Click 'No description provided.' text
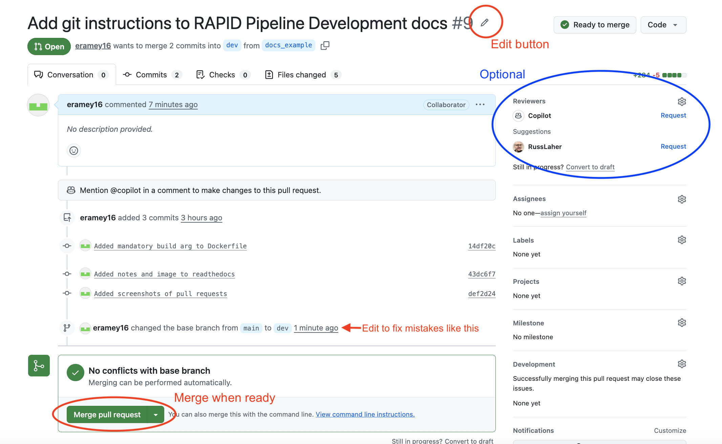The height and width of the screenshot is (444, 722). [x=110, y=129]
